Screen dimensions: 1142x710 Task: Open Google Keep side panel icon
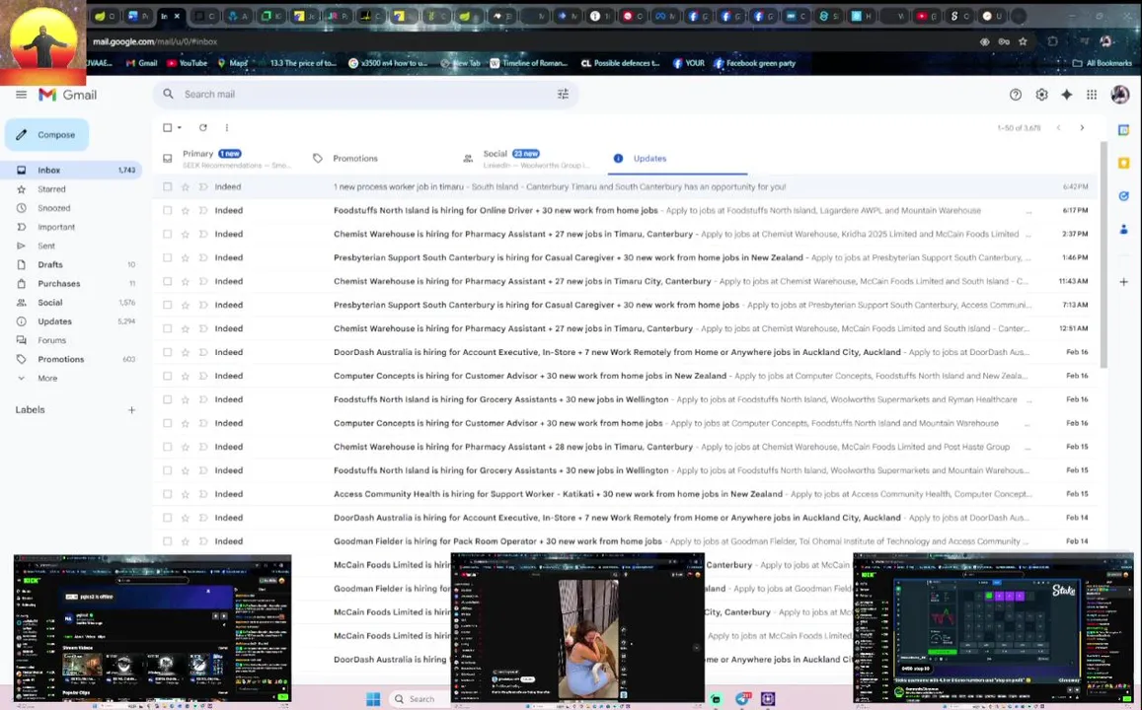click(x=1124, y=163)
